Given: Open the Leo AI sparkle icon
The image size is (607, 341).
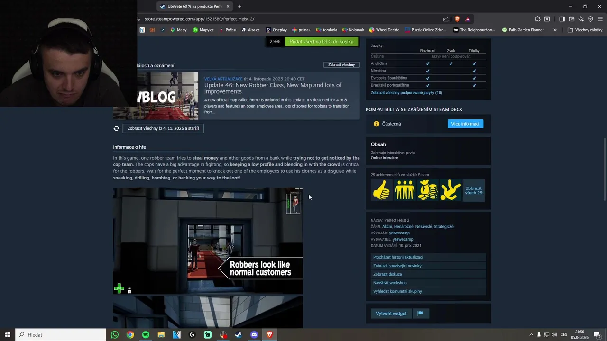Looking at the screenshot, I should (581, 19).
